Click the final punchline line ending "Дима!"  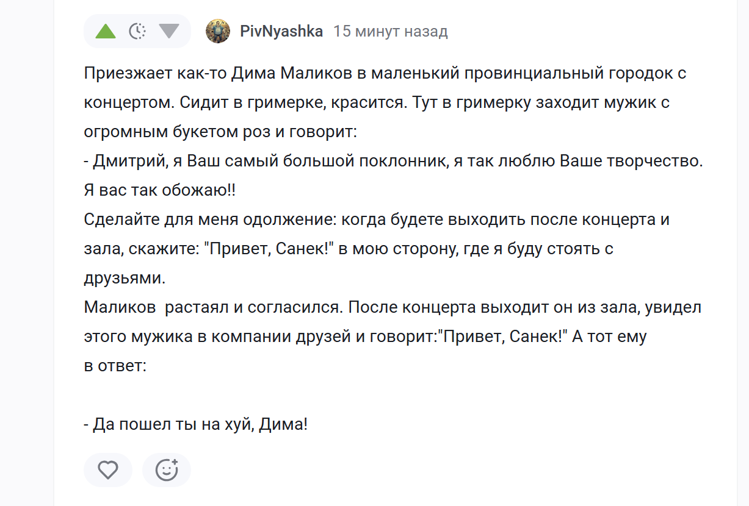pos(195,424)
